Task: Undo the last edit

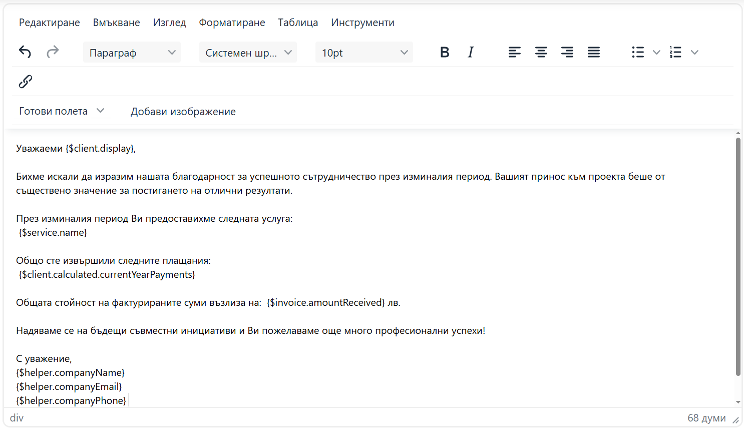Action: tap(25, 52)
